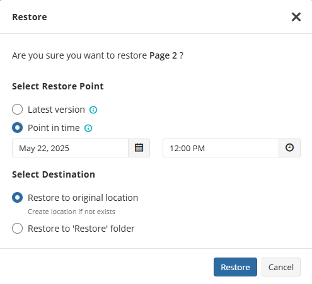Viewport: 312px width, 284px height.
Task: Choose Restore to original location radio circle
Action: pos(17,198)
